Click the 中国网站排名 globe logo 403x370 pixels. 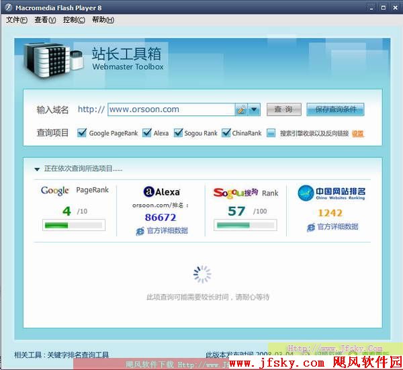pos(306,193)
